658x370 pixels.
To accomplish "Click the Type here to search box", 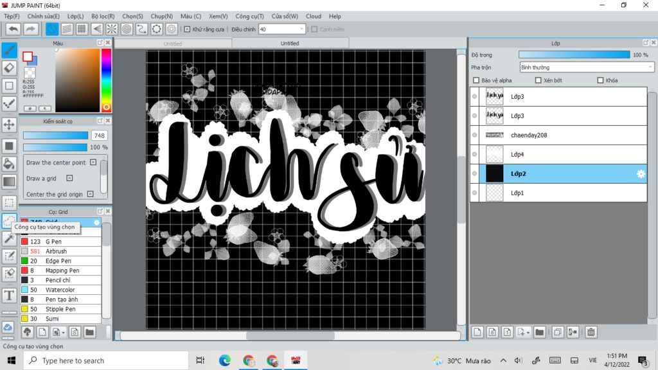I will [106, 361].
